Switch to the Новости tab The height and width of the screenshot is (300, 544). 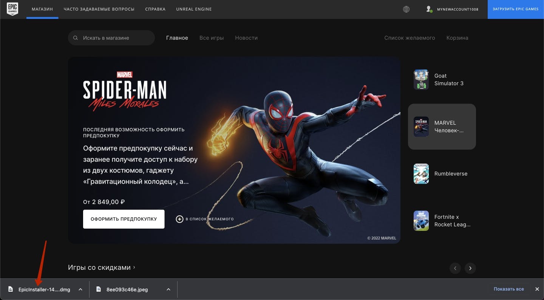pos(246,38)
